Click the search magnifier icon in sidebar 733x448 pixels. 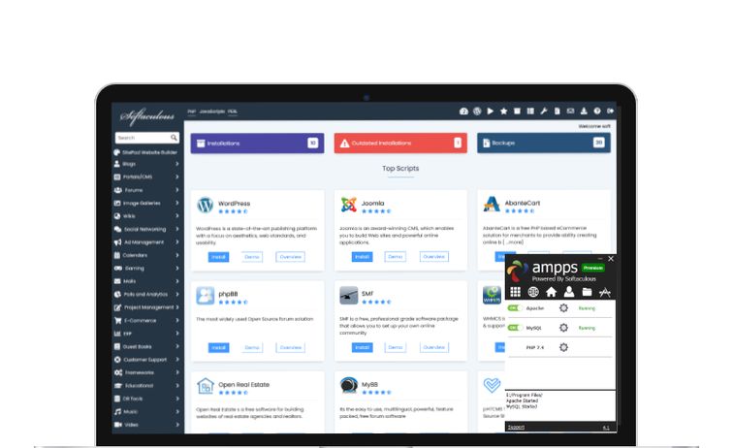pyautogui.click(x=175, y=138)
